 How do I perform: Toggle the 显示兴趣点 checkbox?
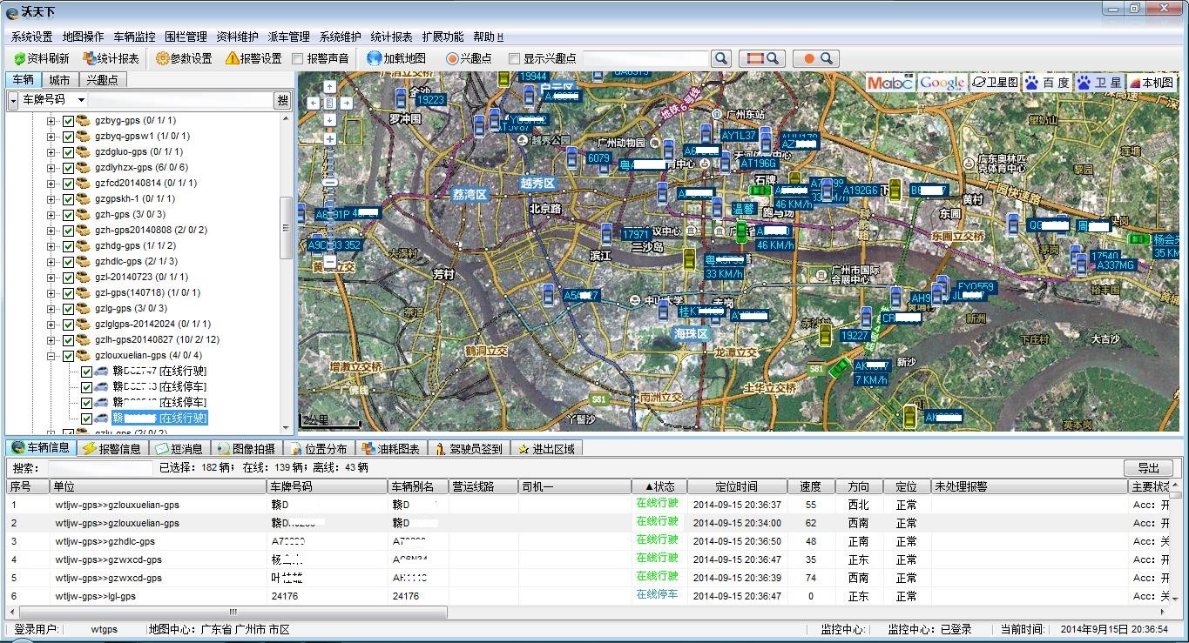[x=514, y=58]
